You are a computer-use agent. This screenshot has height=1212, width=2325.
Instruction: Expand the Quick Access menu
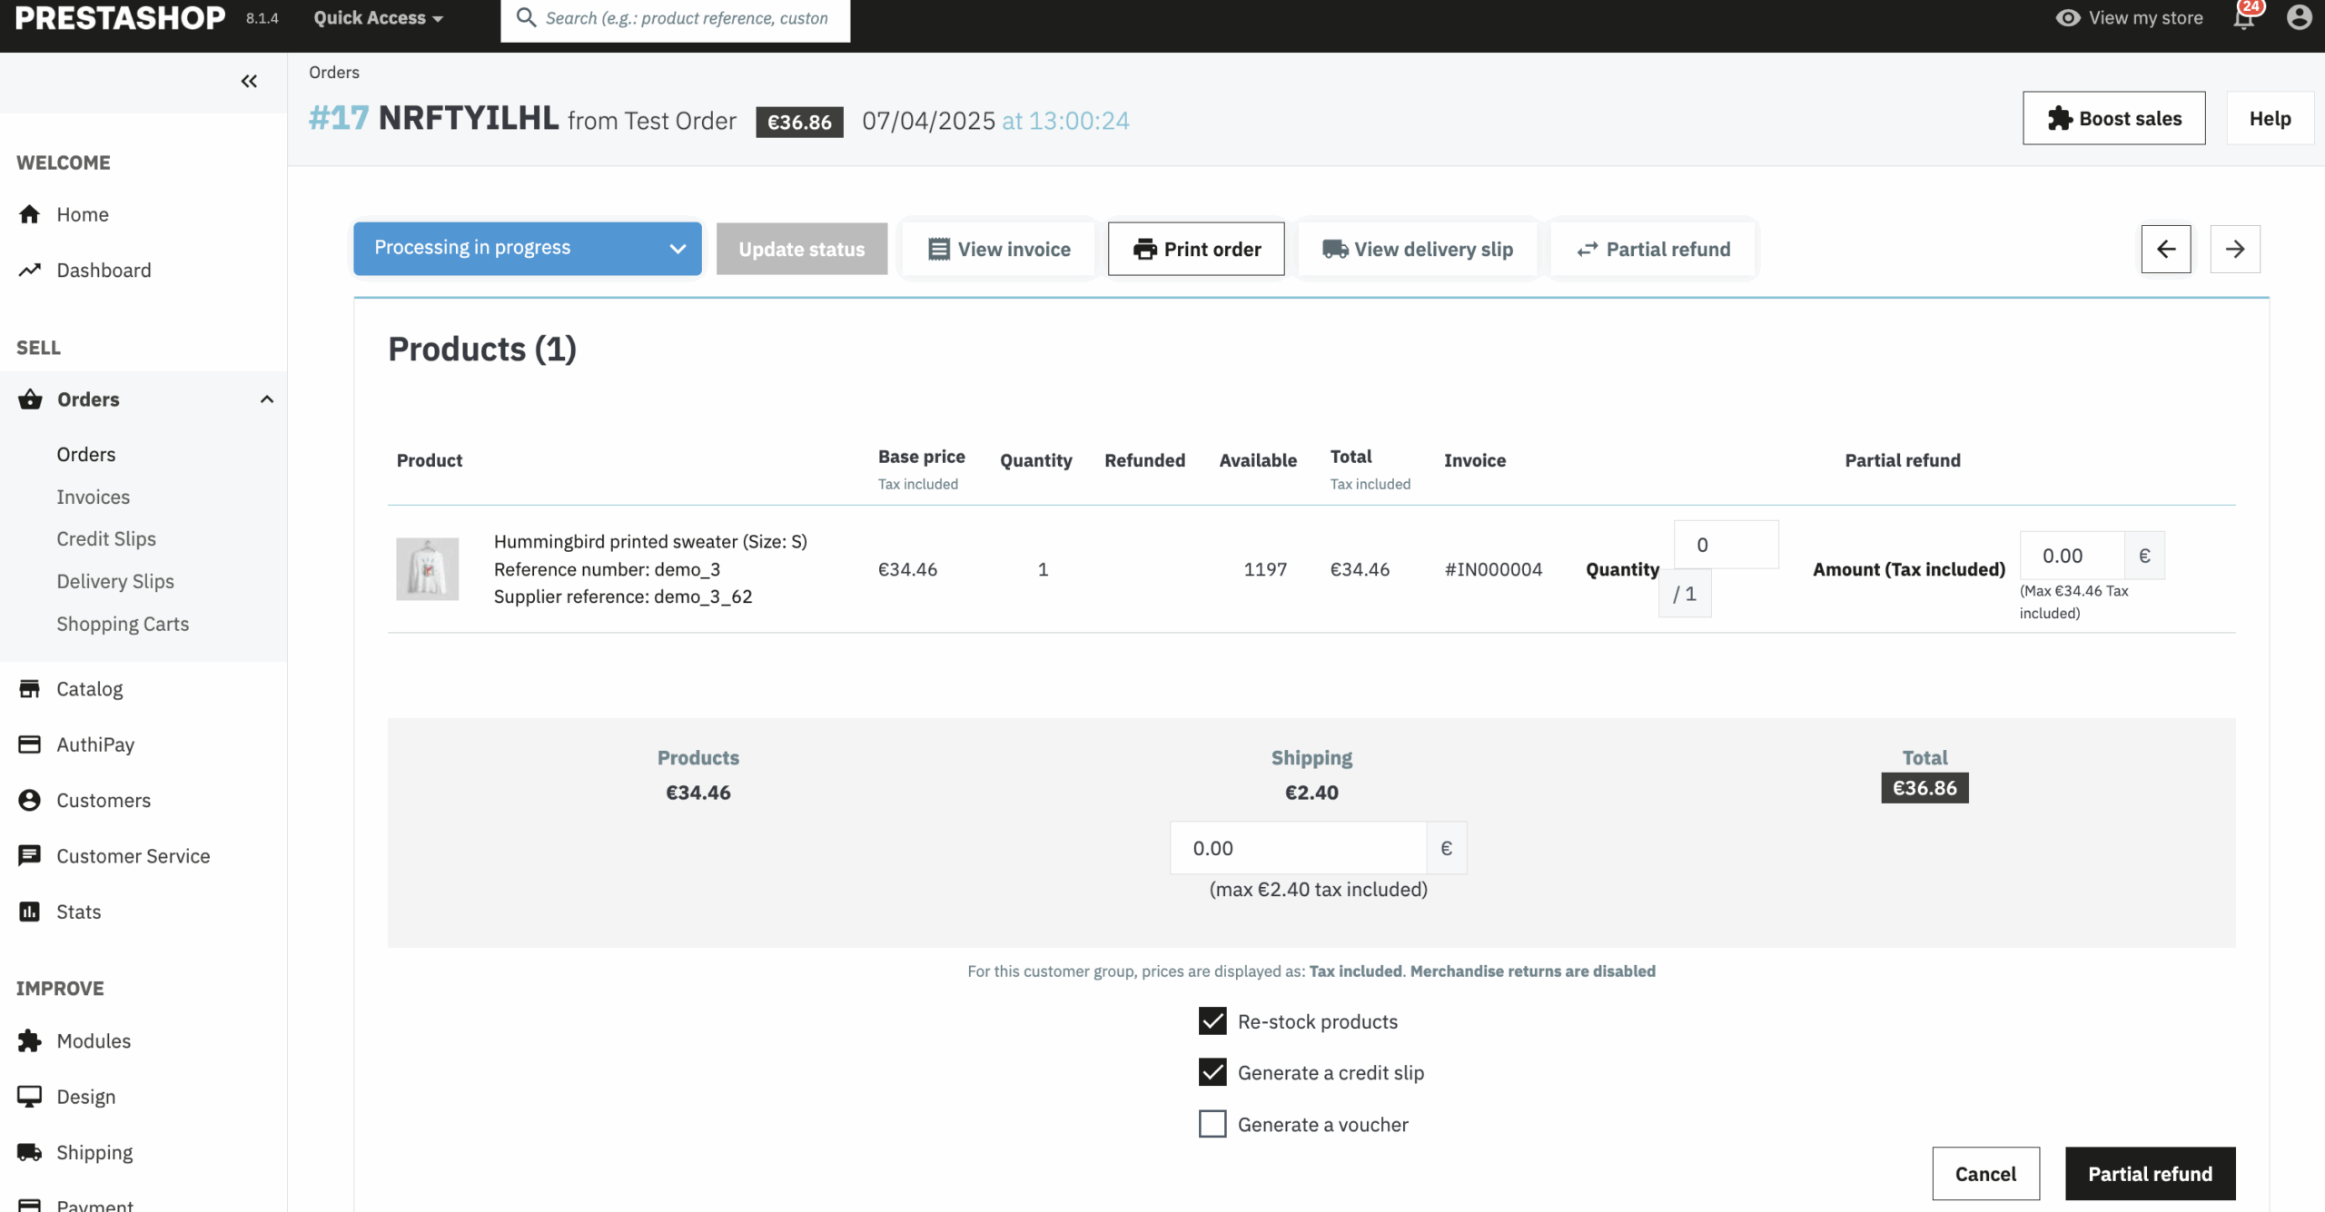(378, 18)
